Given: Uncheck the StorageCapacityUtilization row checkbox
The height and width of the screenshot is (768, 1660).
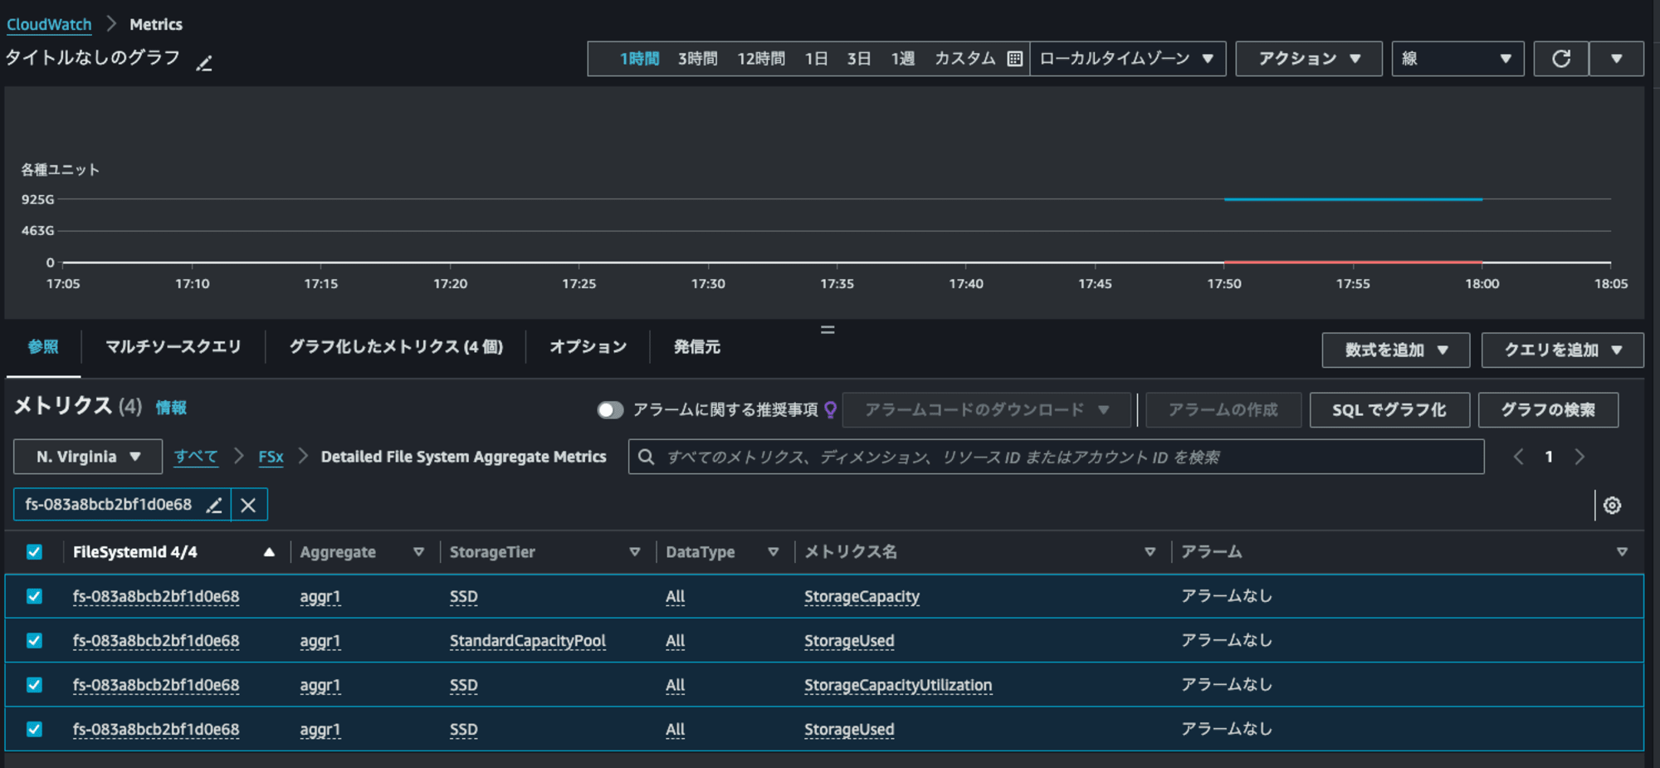Looking at the screenshot, I should click(x=34, y=684).
